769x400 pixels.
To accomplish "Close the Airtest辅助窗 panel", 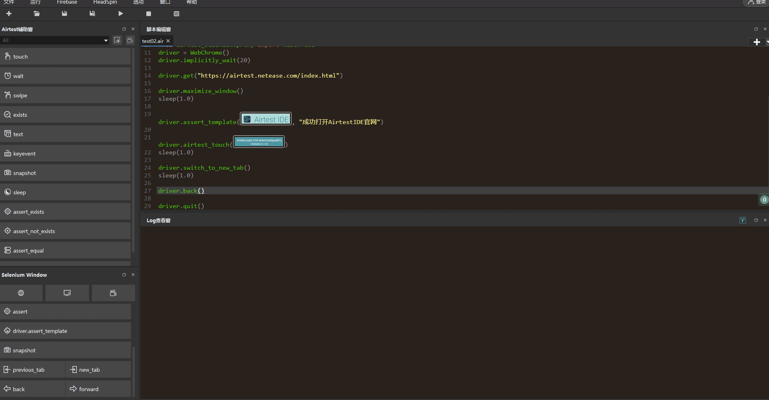I will point(133,29).
